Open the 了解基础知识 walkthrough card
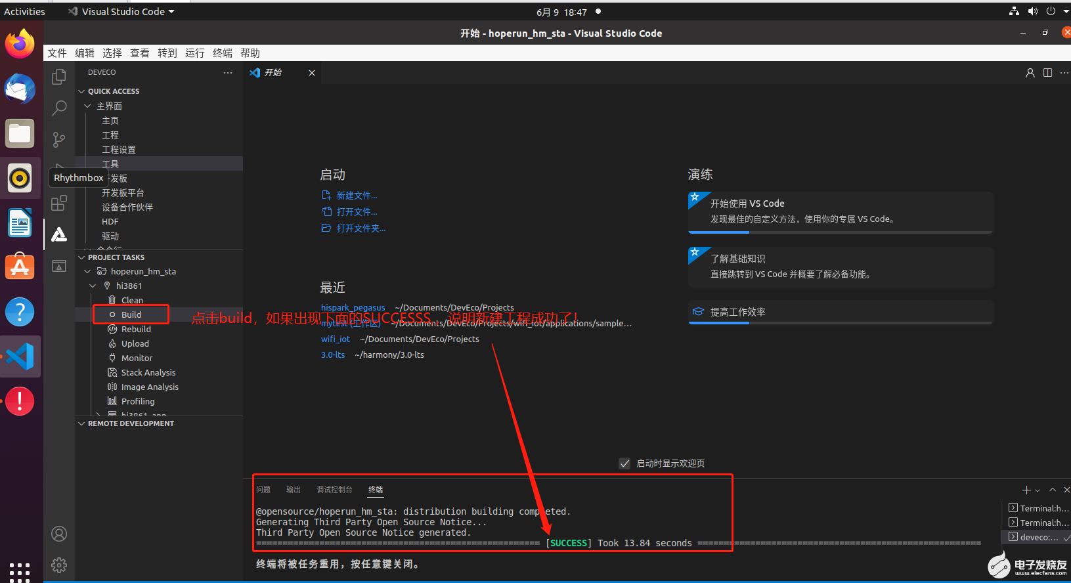The height and width of the screenshot is (583, 1071). coord(841,267)
